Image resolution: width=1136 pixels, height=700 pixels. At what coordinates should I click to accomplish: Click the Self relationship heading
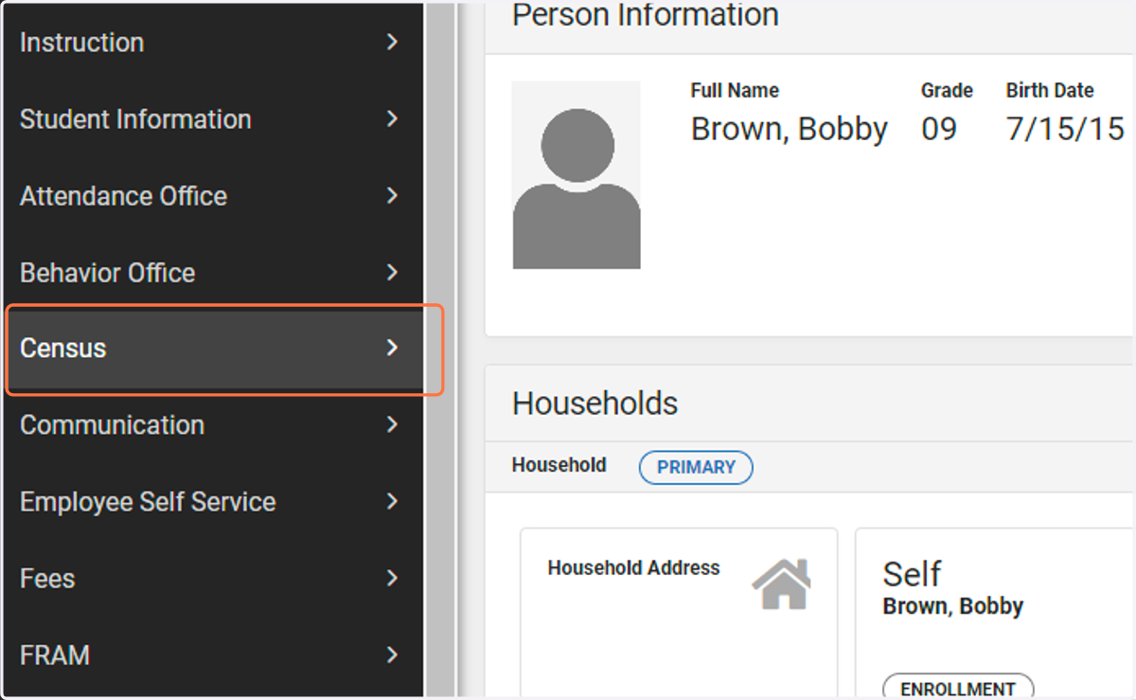912,574
